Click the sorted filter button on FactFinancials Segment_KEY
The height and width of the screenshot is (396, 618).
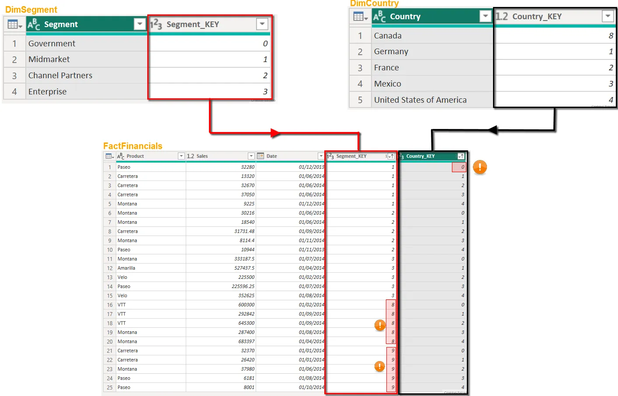pos(390,156)
